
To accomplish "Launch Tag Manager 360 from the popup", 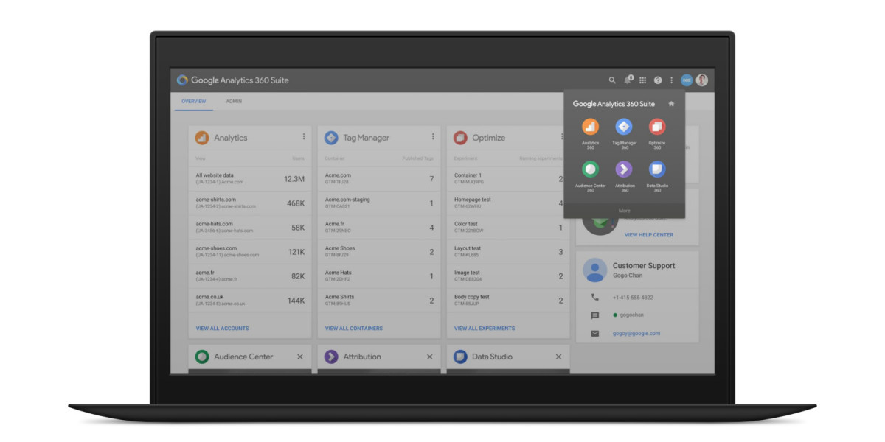I will coord(624,127).
